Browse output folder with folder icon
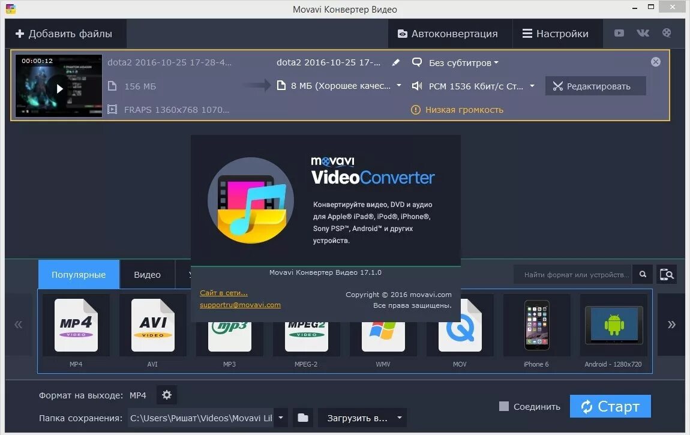This screenshot has width=690, height=435. click(x=303, y=418)
